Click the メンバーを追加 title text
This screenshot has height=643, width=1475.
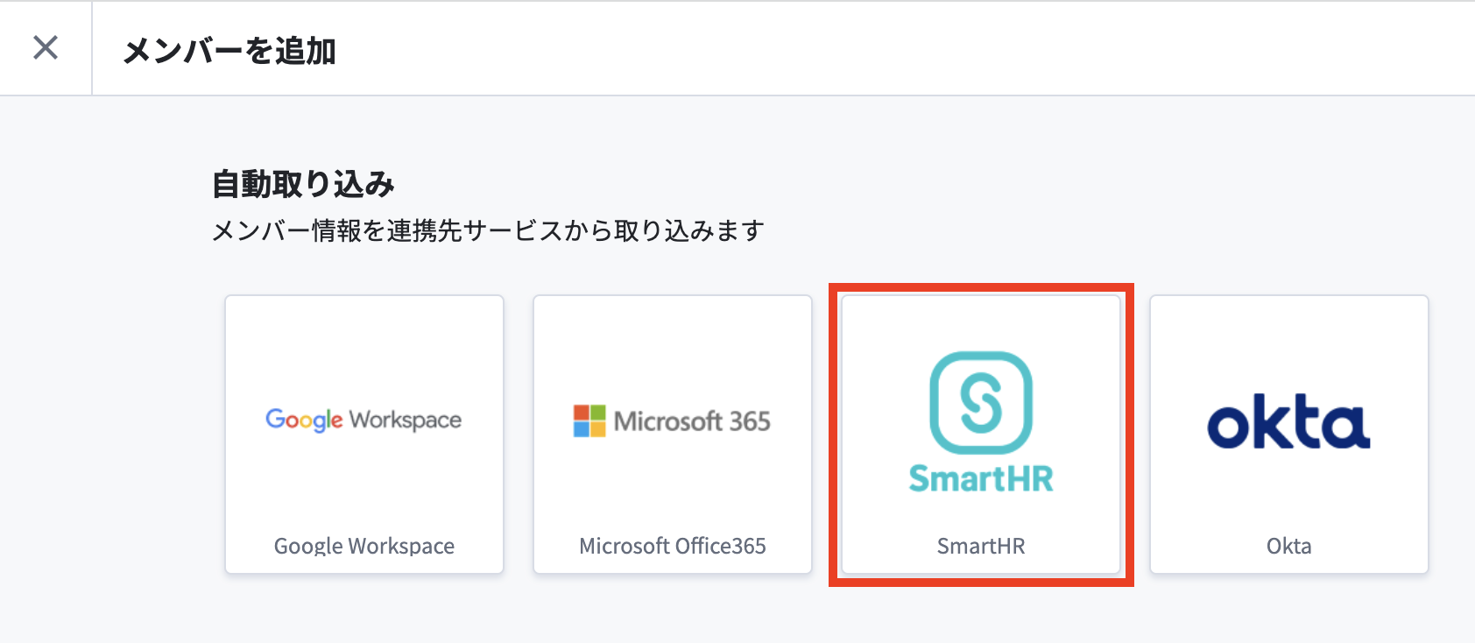229,51
